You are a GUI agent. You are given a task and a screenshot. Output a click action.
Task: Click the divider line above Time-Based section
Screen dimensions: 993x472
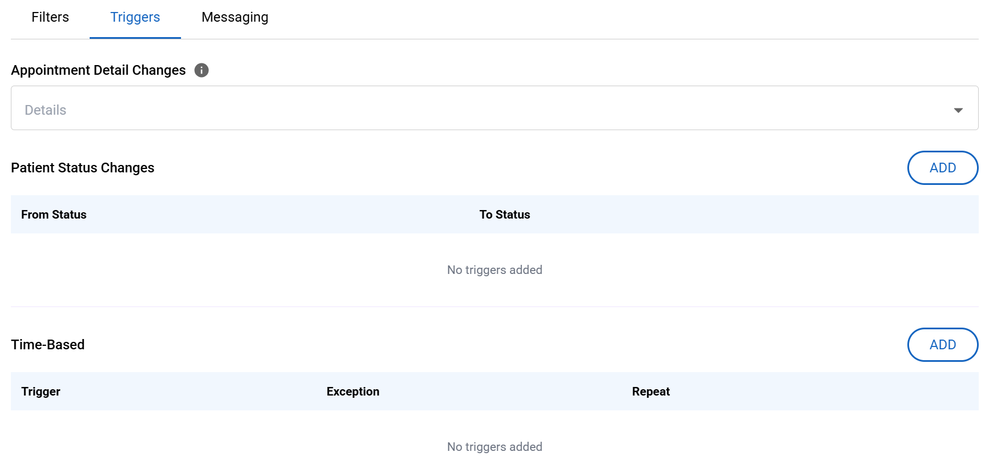pyautogui.click(x=495, y=307)
